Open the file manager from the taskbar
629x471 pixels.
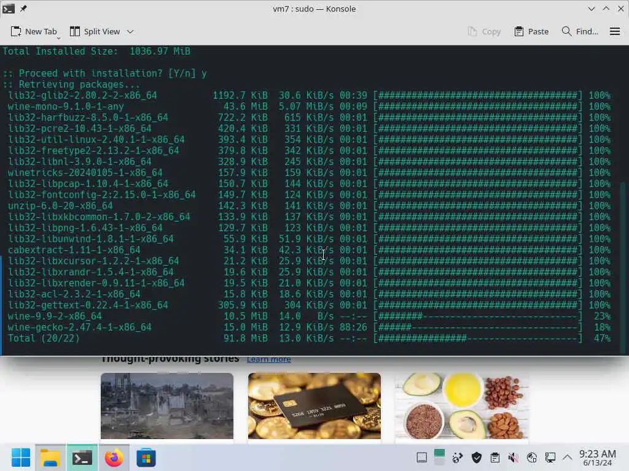click(x=50, y=458)
